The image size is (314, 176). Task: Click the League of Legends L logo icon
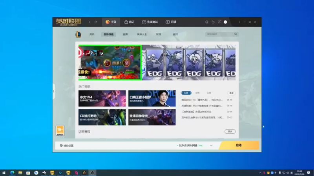click(x=78, y=34)
